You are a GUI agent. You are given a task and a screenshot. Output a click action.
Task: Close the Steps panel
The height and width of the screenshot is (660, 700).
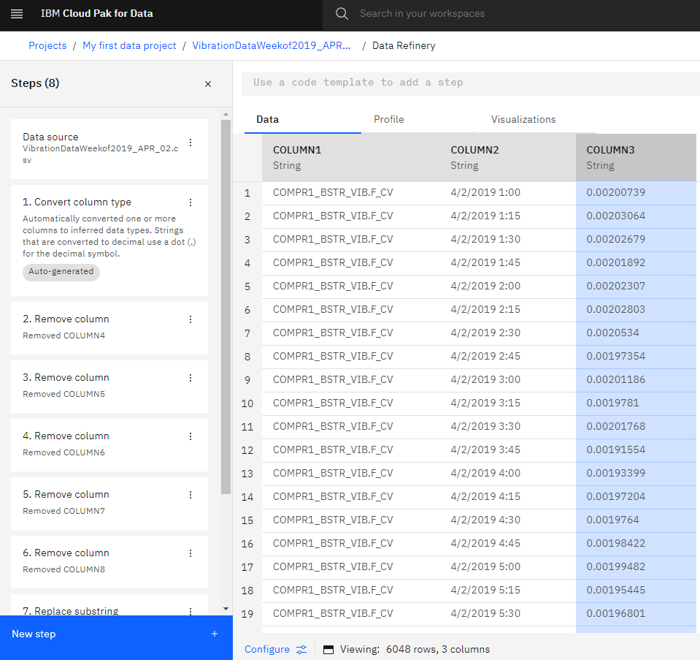pos(208,84)
